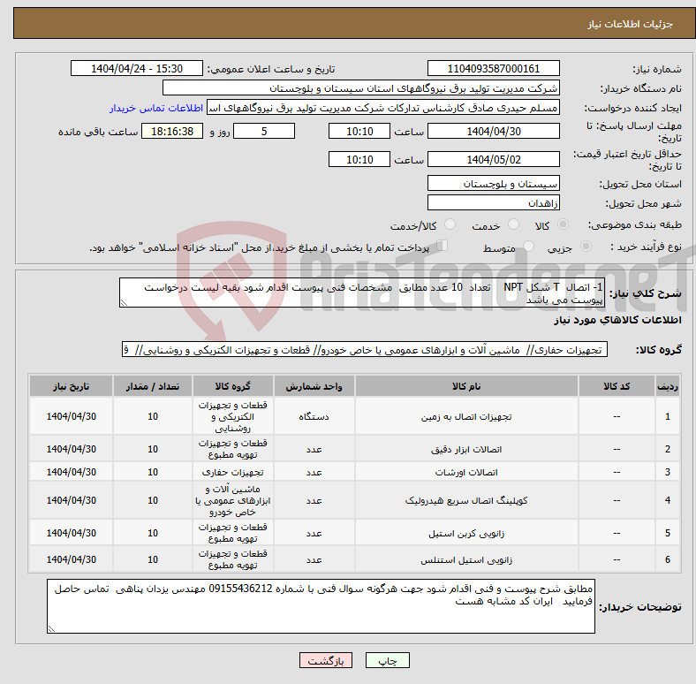The width and height of the screenshot is (696, 684).
Task: Click the remaining time field 18:16:38
Action: pyautogui.click(x=172, y=131)
